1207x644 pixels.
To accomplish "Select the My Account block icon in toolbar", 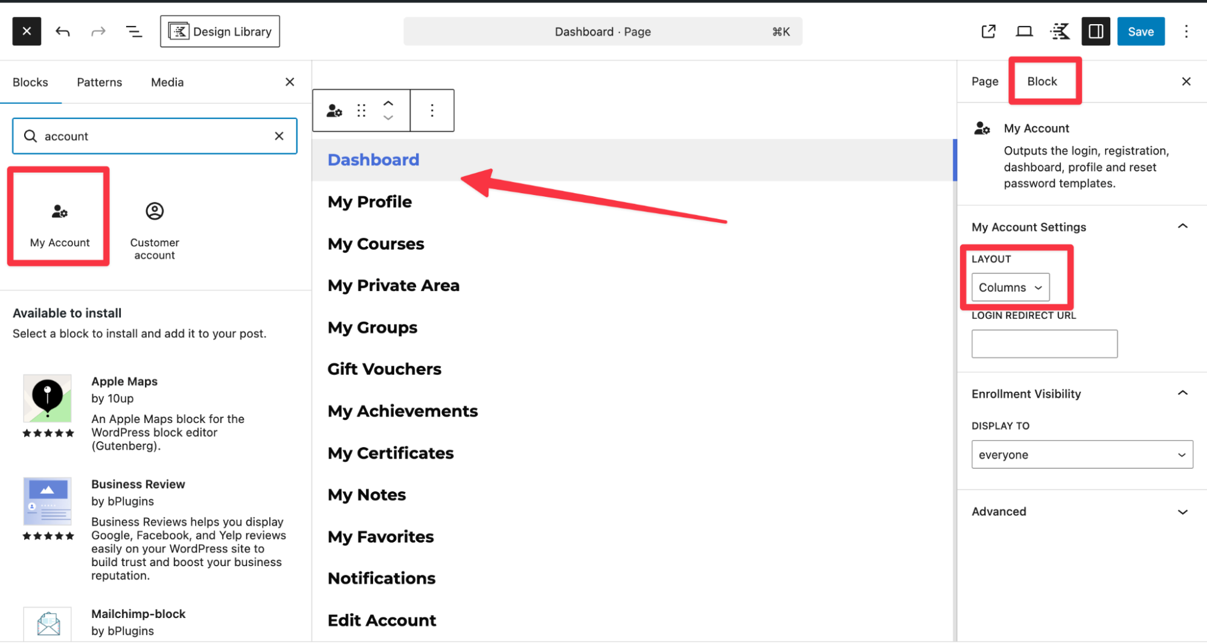I will pos(333,110).
